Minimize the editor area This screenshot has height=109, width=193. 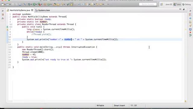point(180,9)
